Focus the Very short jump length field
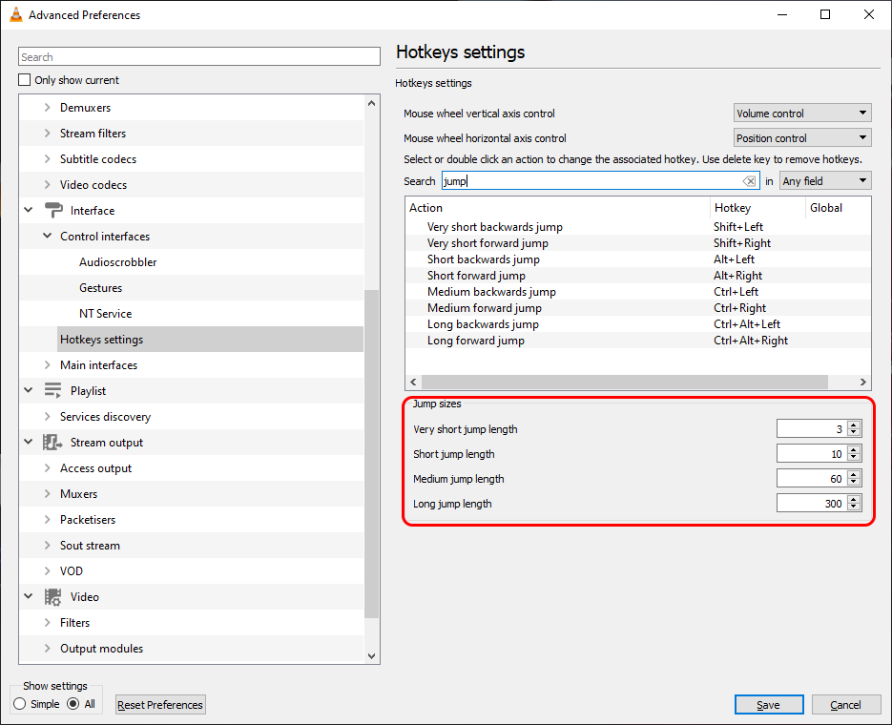This screenshot has width=892, height=725. pyautogui.click(x=812, y=428)
